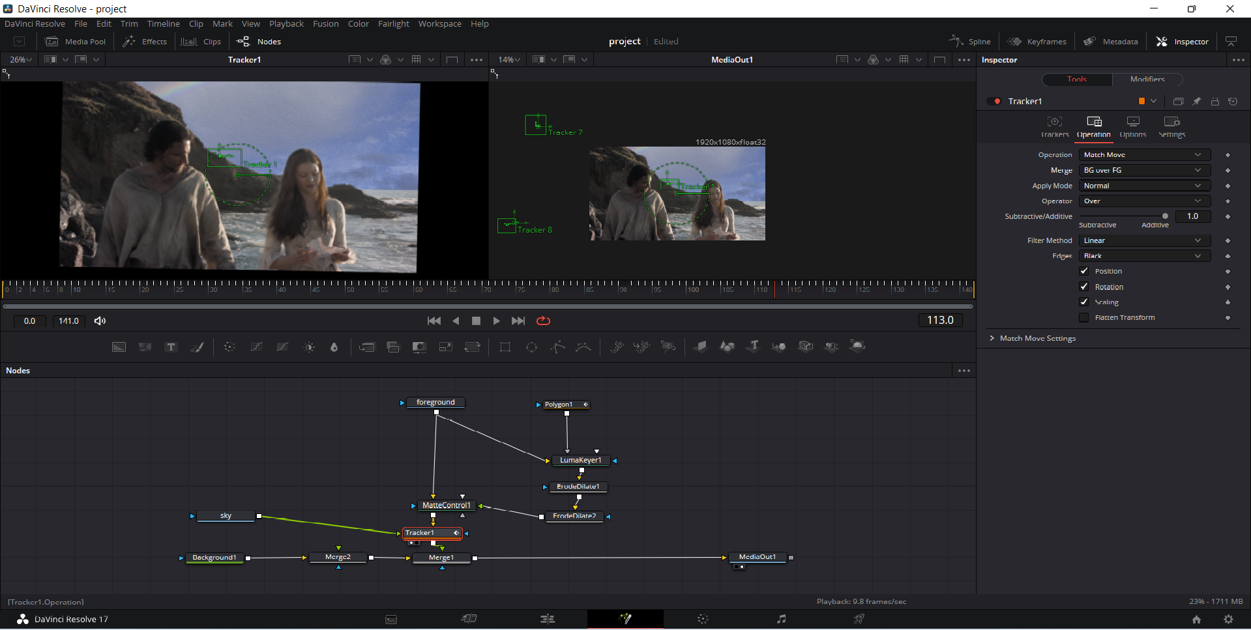
Task: Open the Metadata panel
Action: [1111, 41]
